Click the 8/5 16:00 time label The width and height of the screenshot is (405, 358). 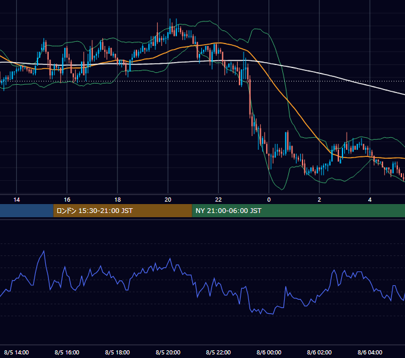pyautogui.click(x=67, y=352)
